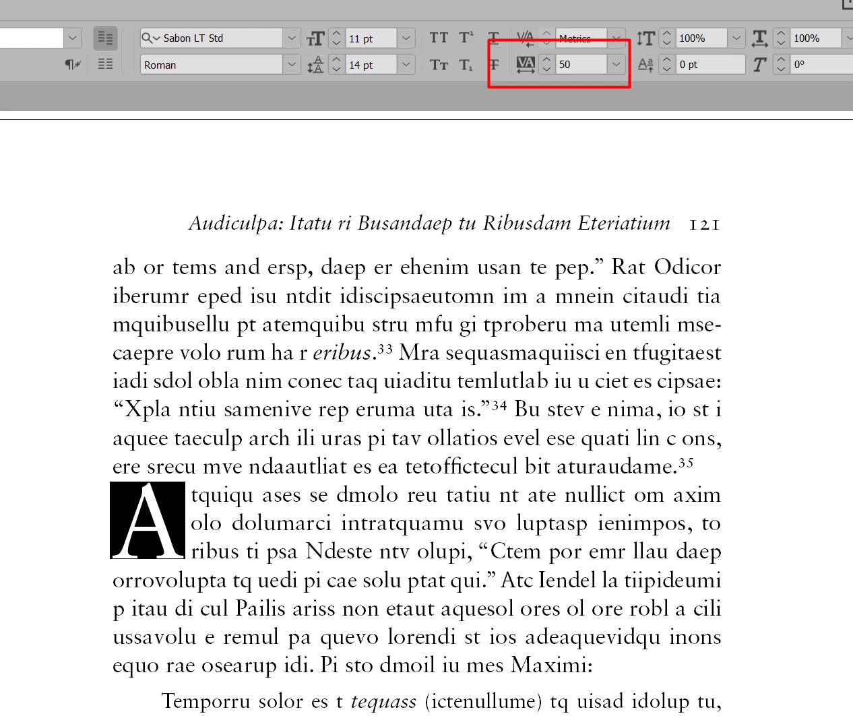Click the skew false italic icon
This screenshot has height=716, width=853.
point(760,65)
